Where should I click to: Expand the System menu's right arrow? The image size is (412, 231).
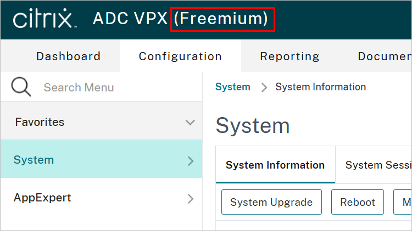click(191, 160)
